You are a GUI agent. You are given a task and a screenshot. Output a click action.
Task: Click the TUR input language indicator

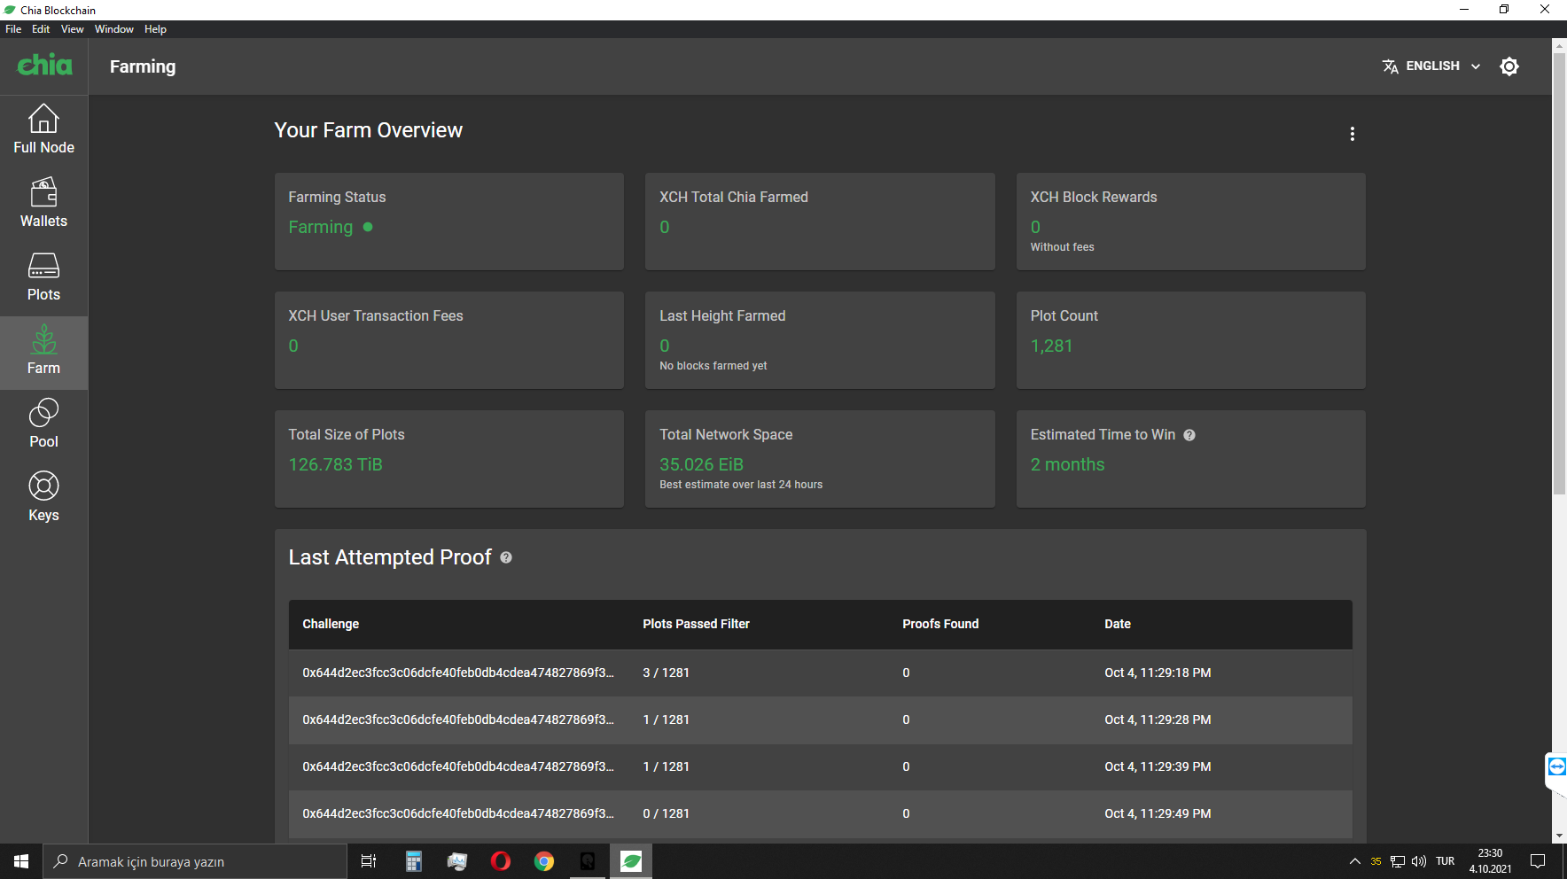point(1446,861)
